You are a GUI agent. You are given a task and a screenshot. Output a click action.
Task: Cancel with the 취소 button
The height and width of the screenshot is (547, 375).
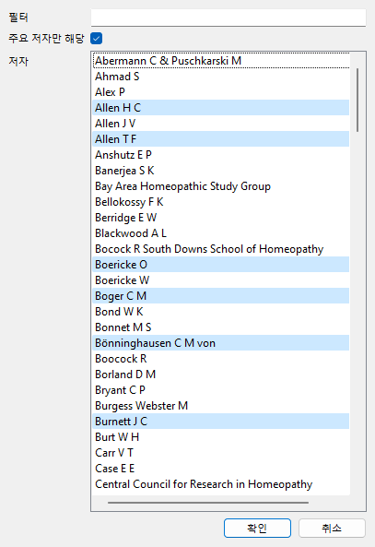point(332,528)
